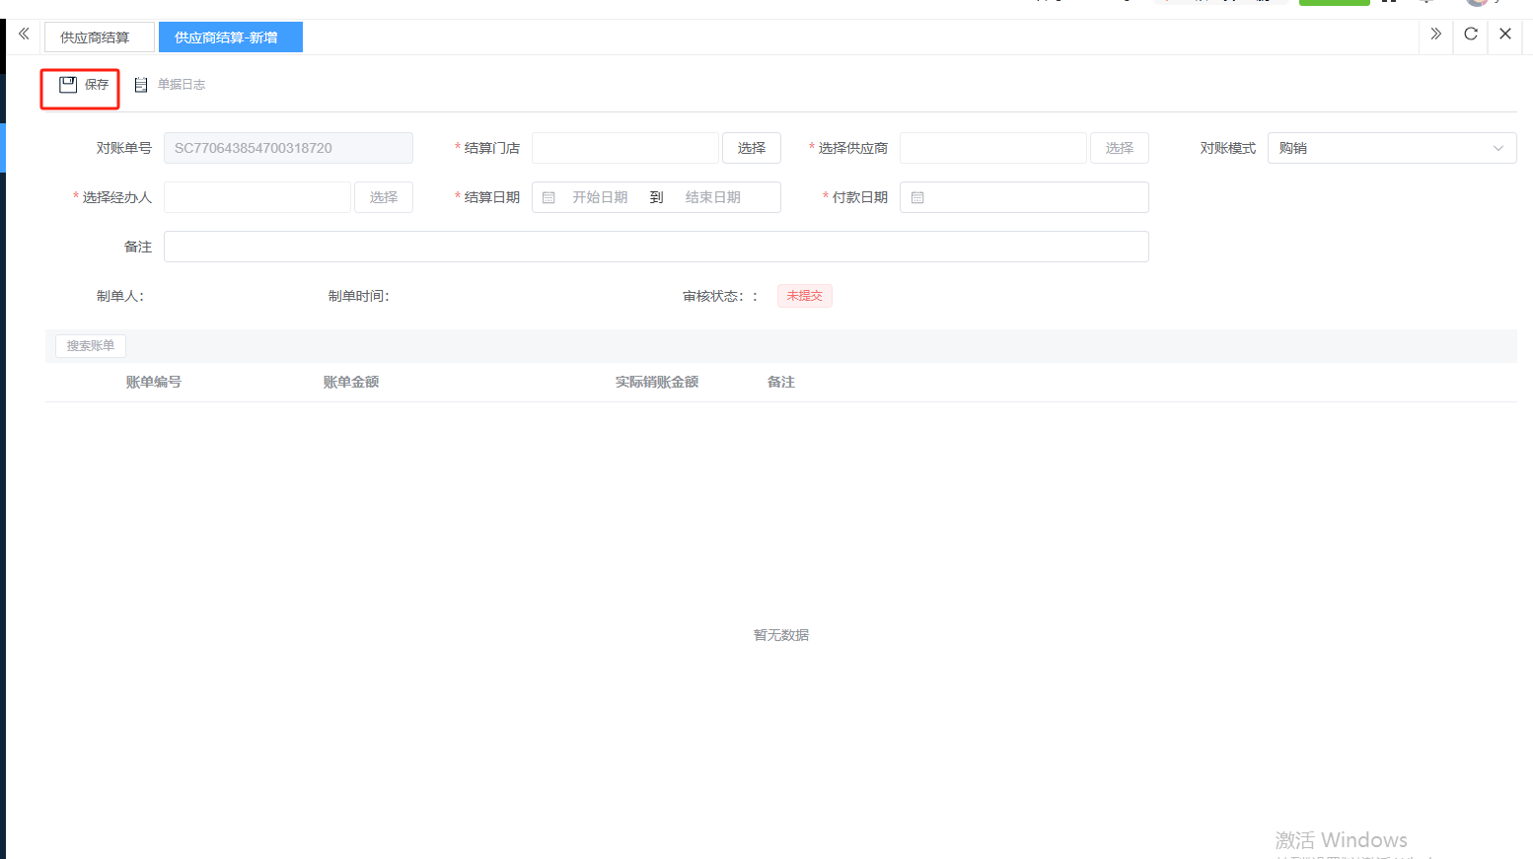
Task: Focus the settlement store (结算门店) text field
Action: [624, 148]
